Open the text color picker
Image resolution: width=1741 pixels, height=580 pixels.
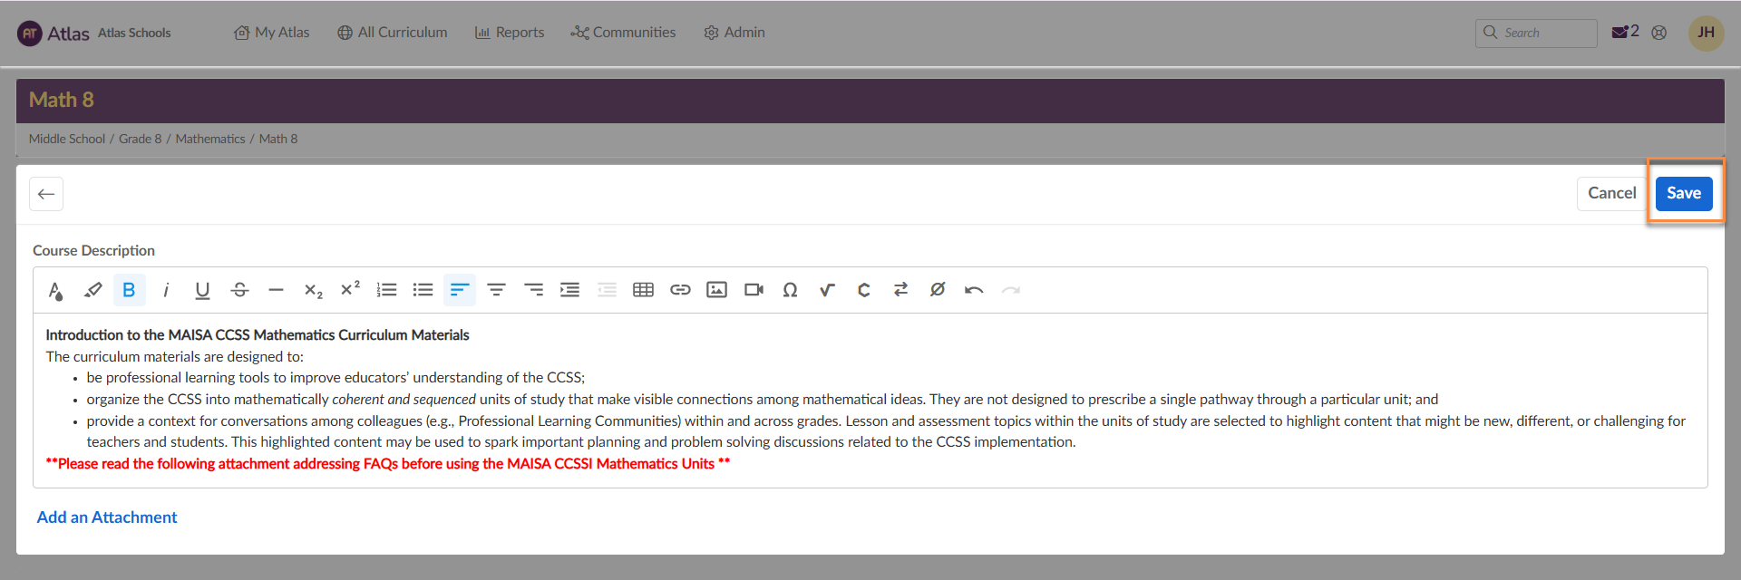tap(55, 290)
